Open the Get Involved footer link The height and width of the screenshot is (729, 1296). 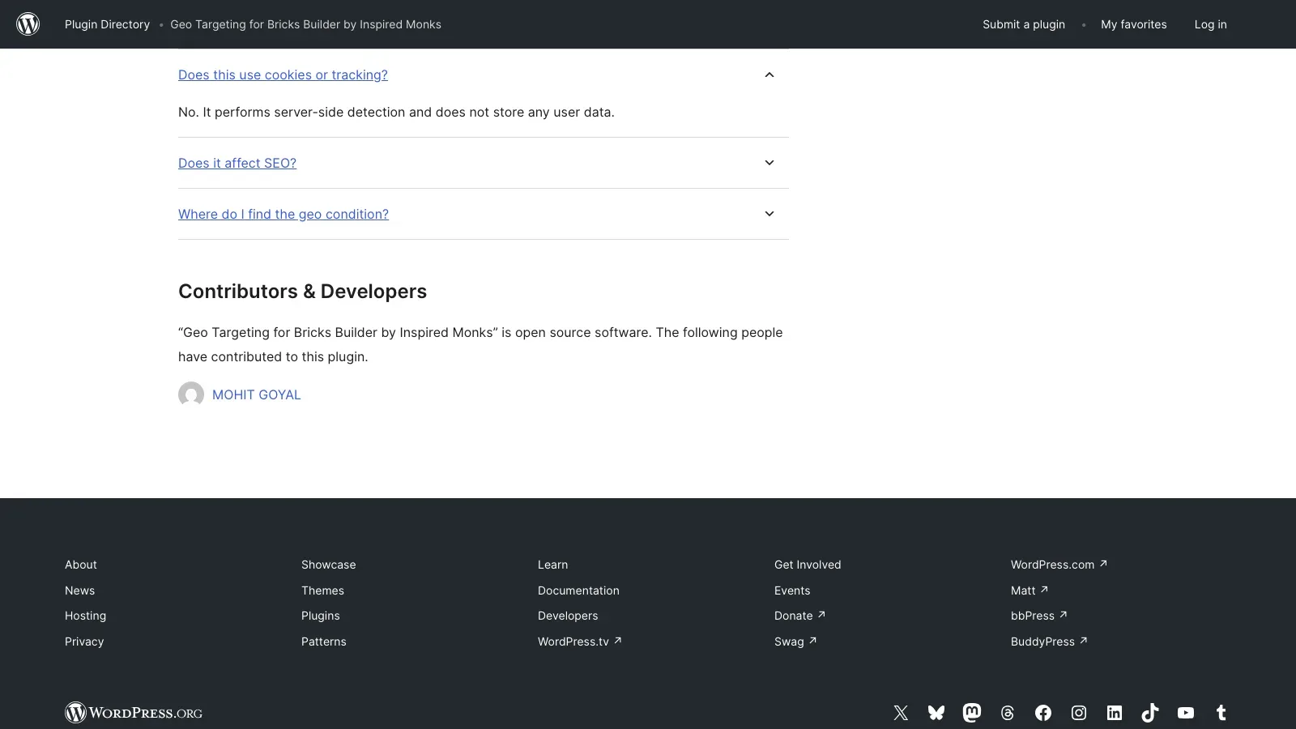[x=808, y=565]
